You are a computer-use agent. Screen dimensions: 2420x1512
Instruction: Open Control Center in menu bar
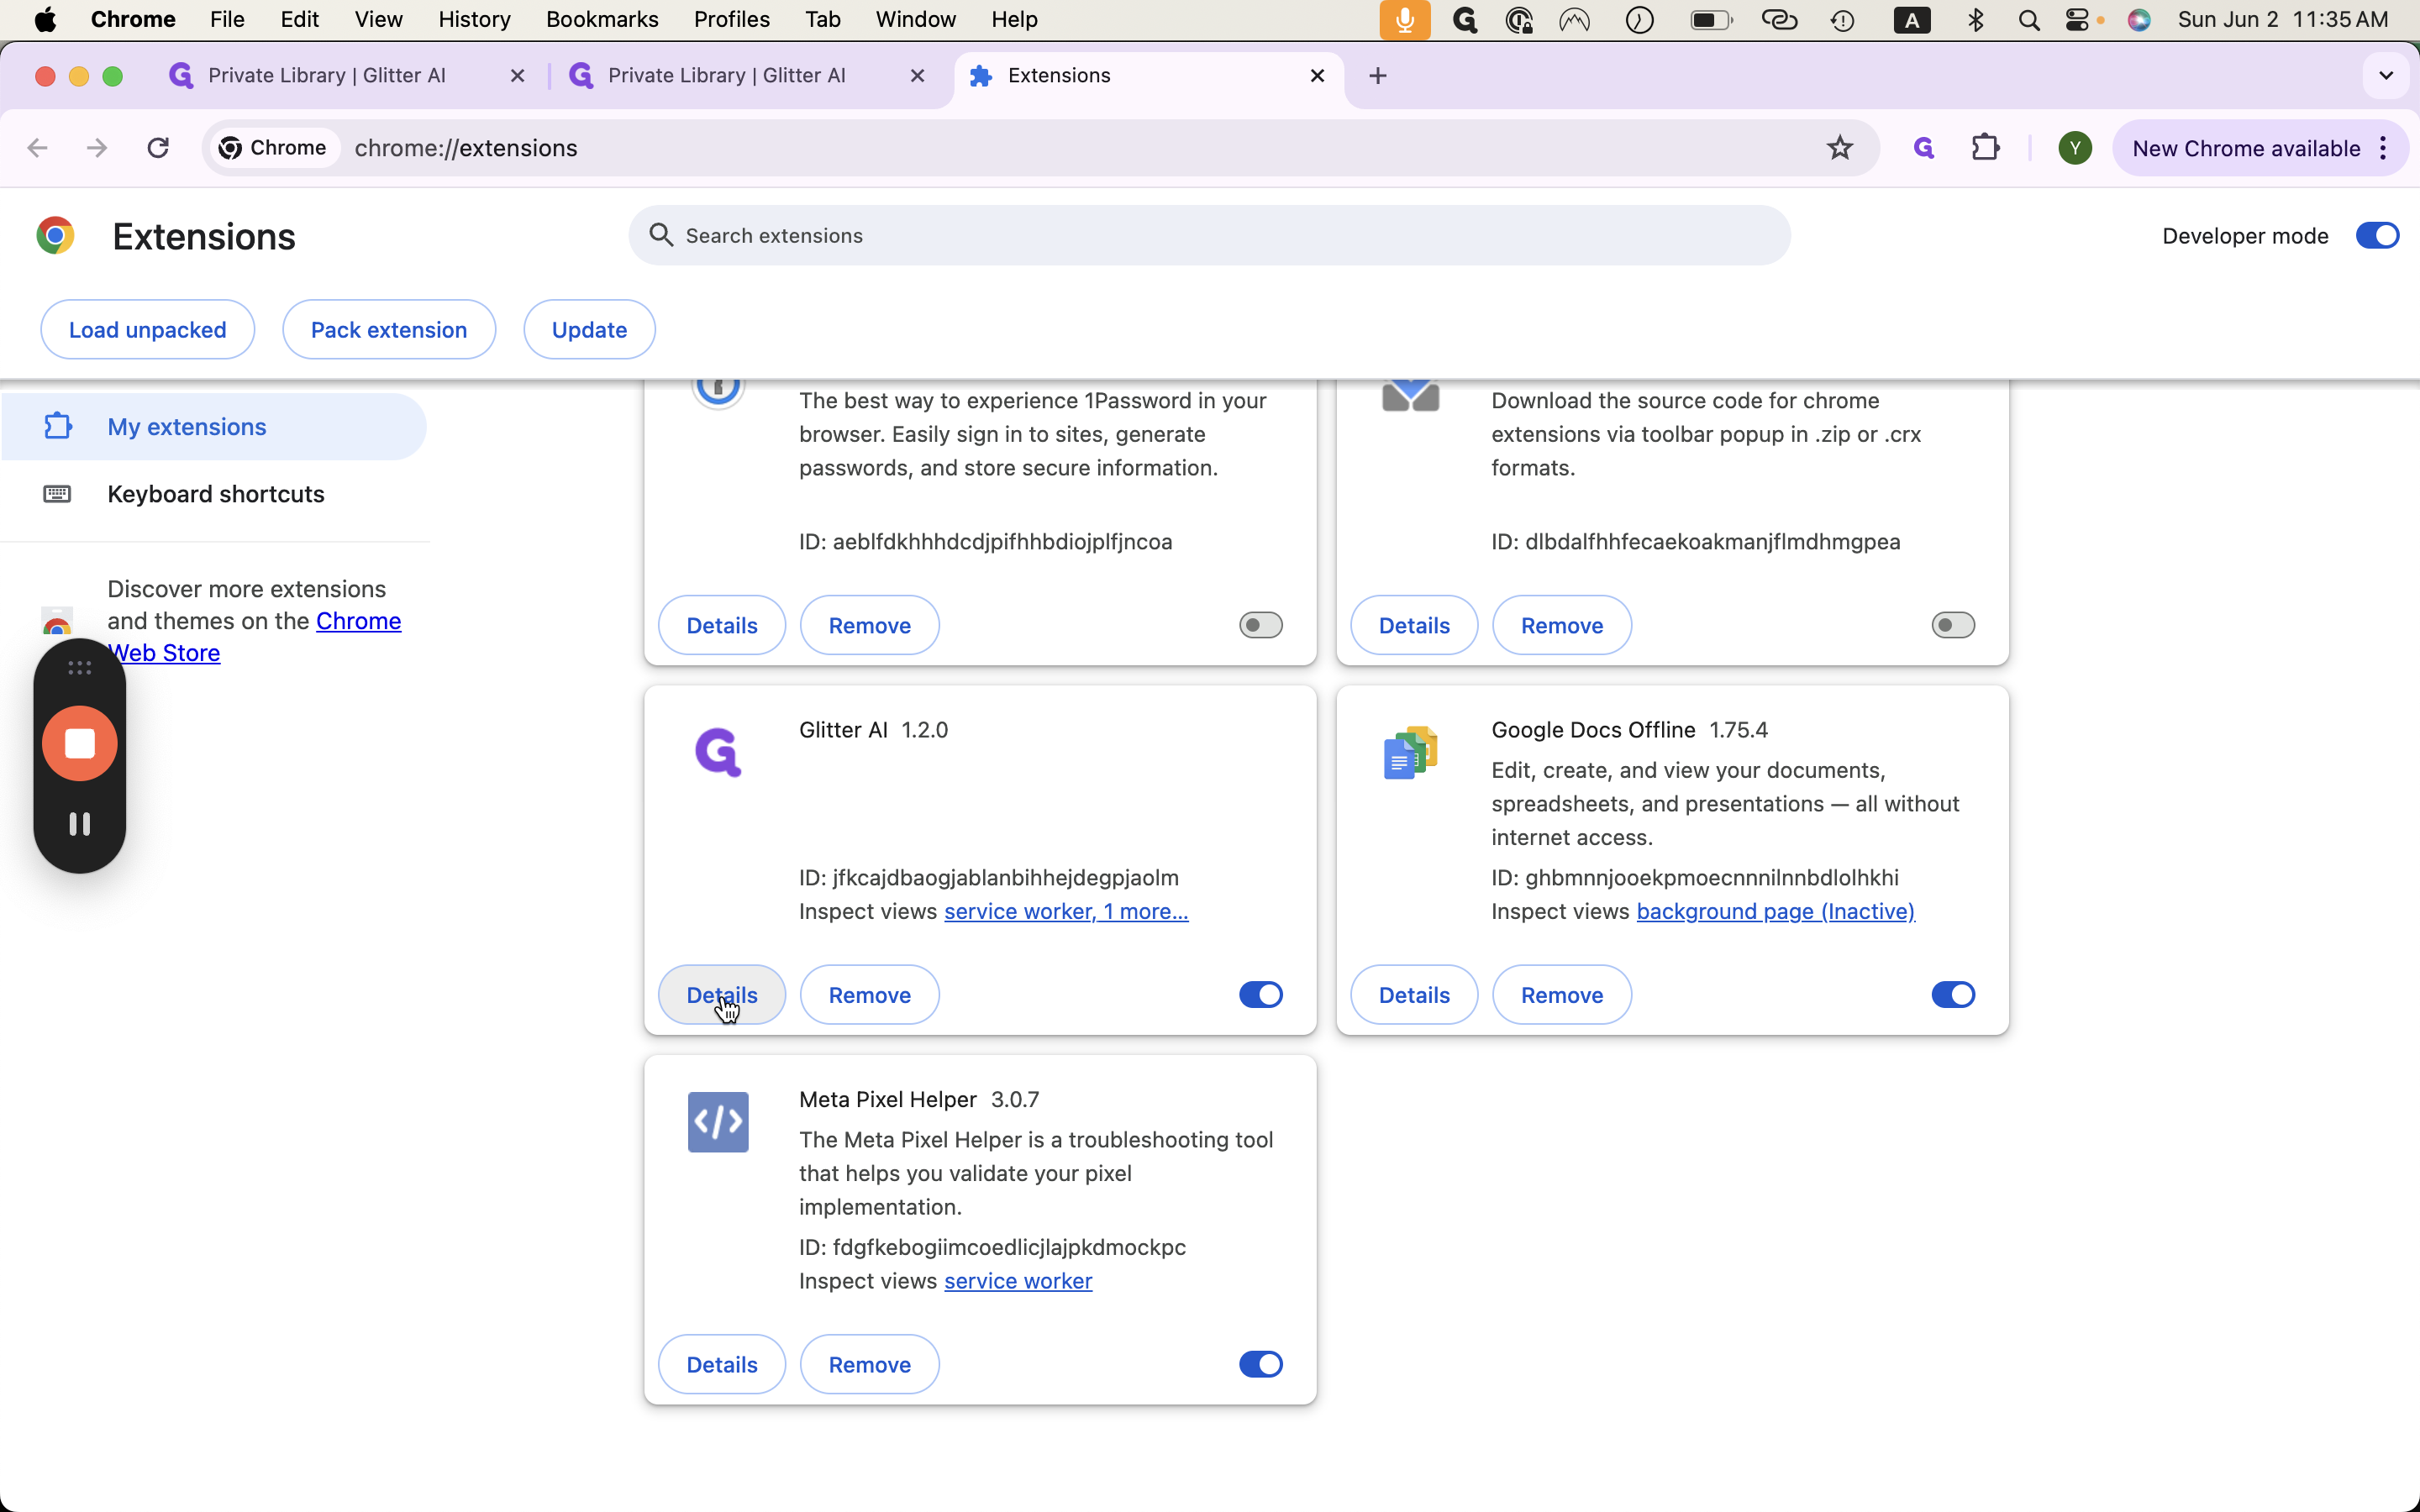point(2078,20)
